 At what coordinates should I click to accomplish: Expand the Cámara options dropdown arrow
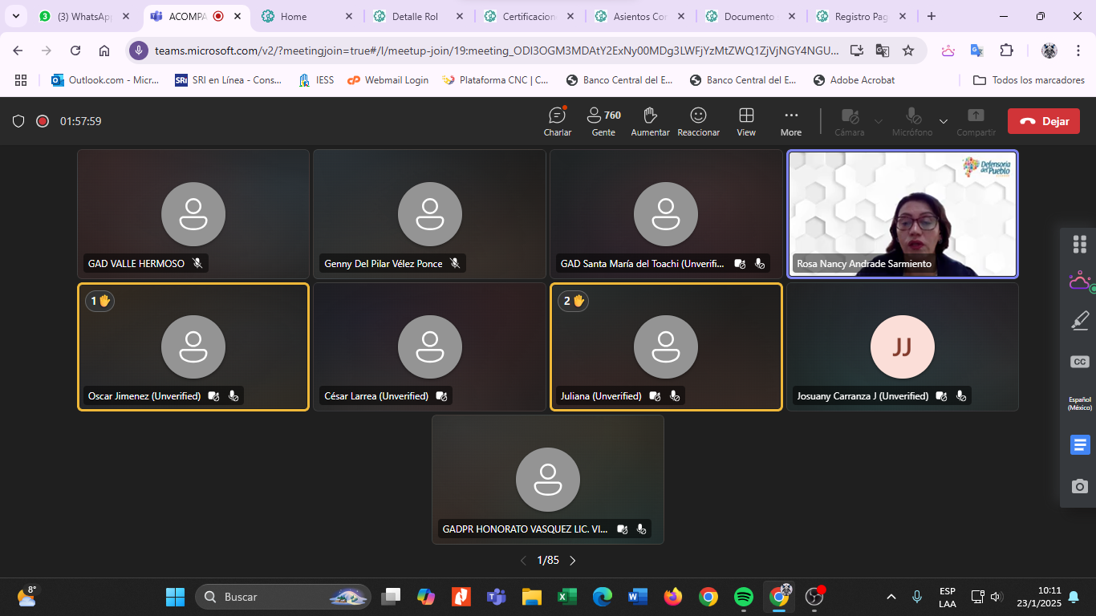[879, 122]
